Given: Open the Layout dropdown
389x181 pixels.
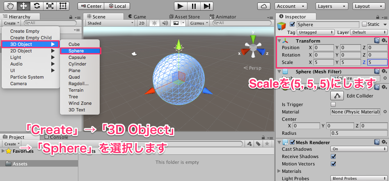Looking at the screenshot, I should pos(368,6).
